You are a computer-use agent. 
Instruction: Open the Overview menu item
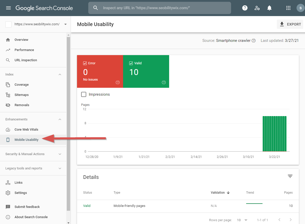21,40
